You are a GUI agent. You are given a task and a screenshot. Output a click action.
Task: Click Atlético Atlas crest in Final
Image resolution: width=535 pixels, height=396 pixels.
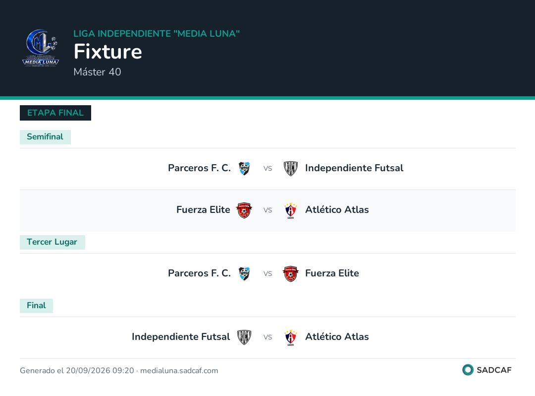[x=291, y=337]
